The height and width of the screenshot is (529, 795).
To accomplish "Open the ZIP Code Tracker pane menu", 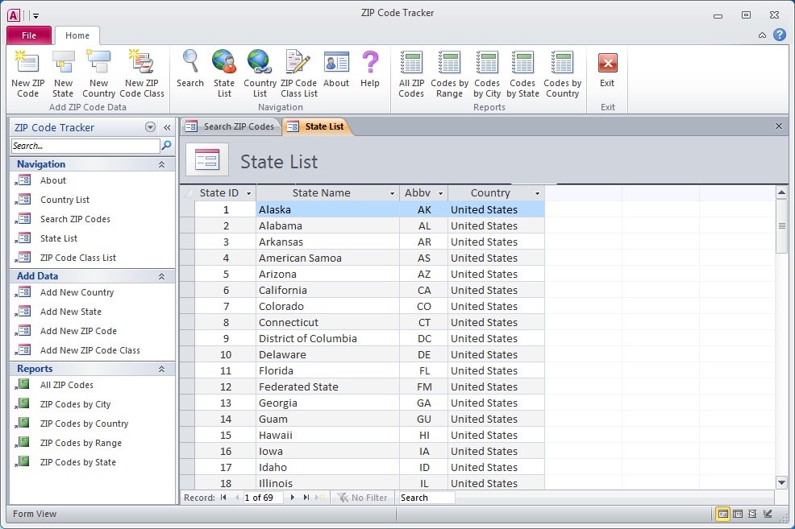I will coord(150,127).
